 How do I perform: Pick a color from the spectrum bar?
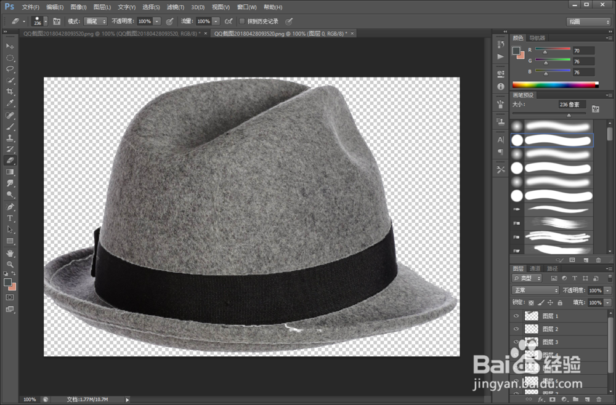pyautogui.click(x=556, y=85)
